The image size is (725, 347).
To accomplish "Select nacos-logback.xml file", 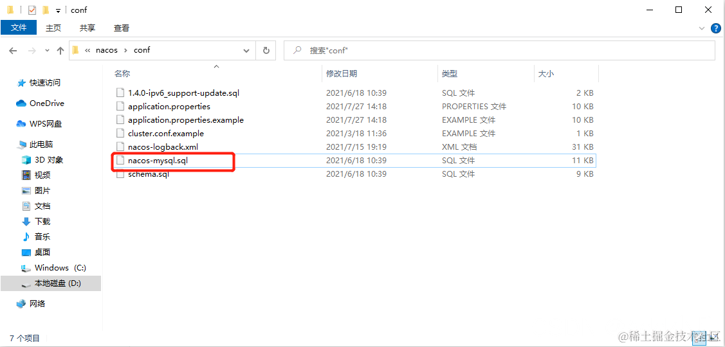I will (x=163, y=147).
